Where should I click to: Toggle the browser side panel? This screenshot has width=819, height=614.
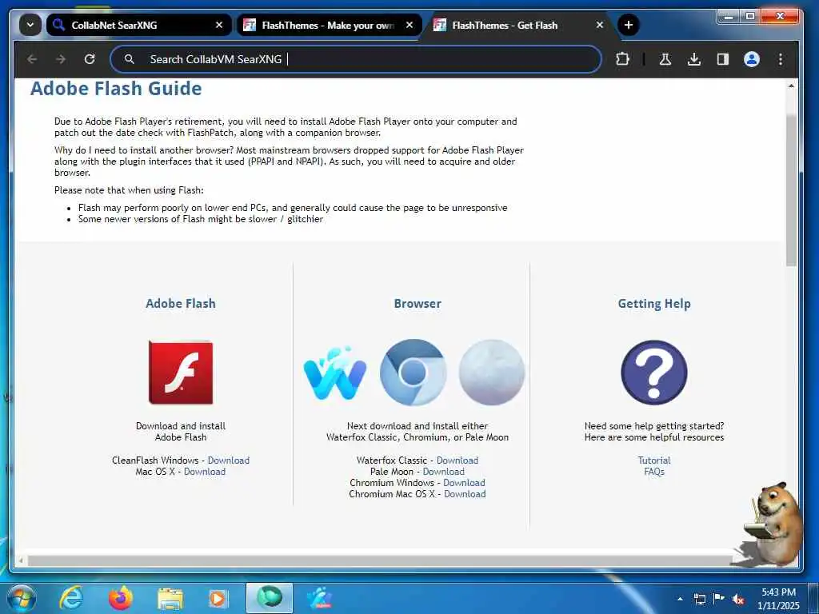point(723,59)
